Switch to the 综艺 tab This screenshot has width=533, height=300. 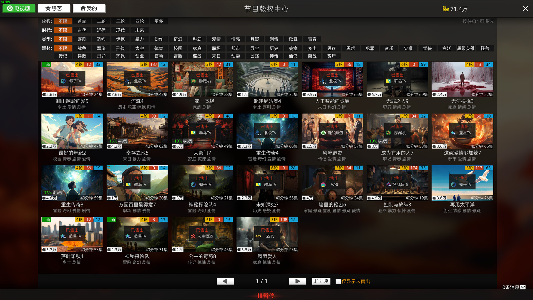(54, 8)
